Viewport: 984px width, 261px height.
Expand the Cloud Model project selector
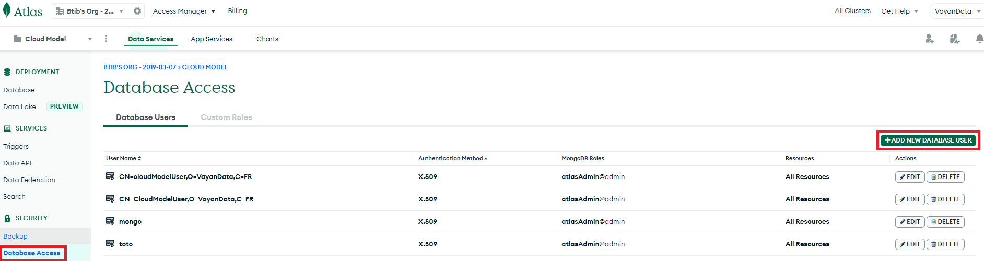[52, 39]
